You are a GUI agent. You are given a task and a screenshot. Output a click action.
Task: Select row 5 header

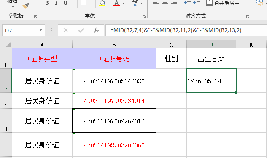[6, 145]
